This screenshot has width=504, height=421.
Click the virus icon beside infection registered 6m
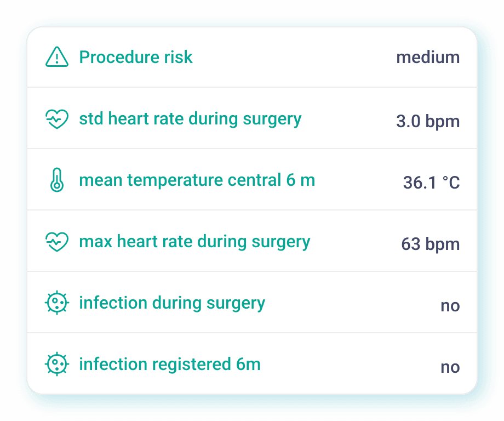point(56,364)
